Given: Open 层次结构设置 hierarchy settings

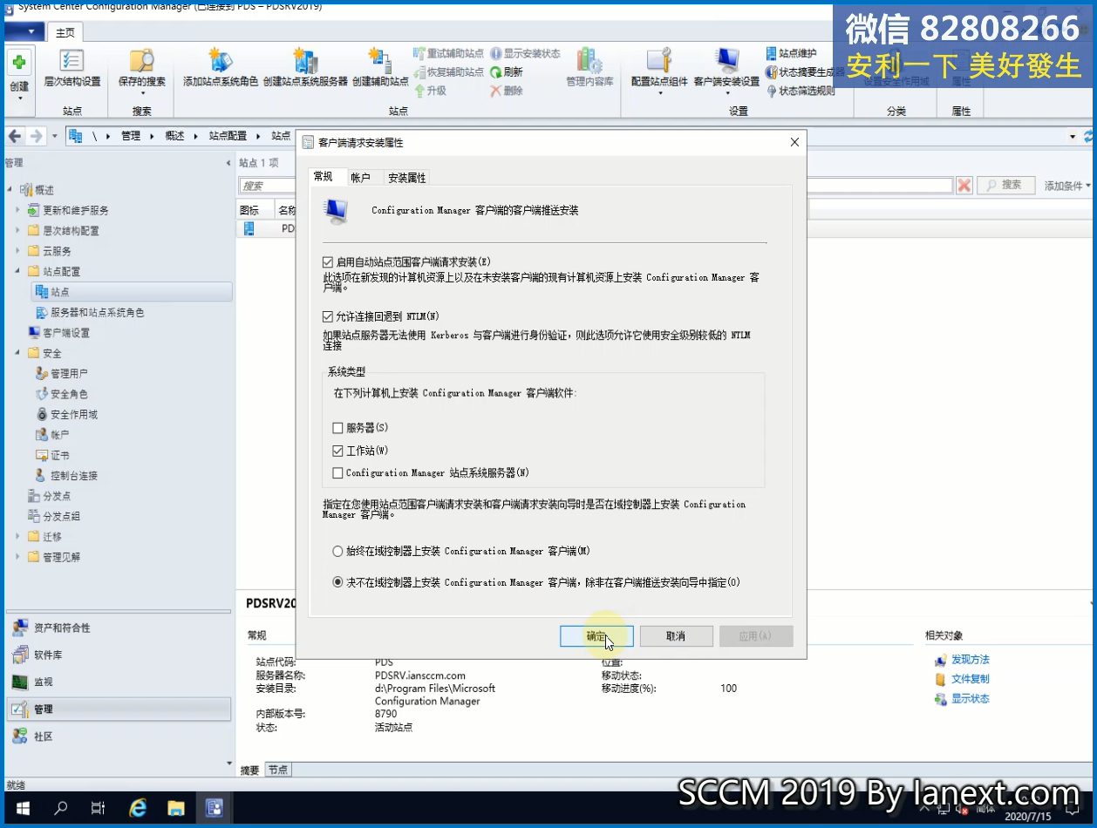Looking at the screenshot, I should tap(72, 69).
